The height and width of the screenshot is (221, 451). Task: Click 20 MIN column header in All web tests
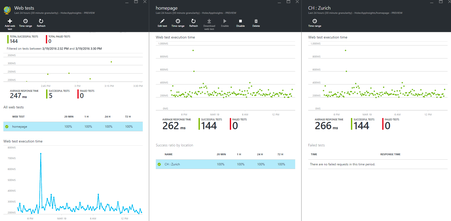coord(69,117)
